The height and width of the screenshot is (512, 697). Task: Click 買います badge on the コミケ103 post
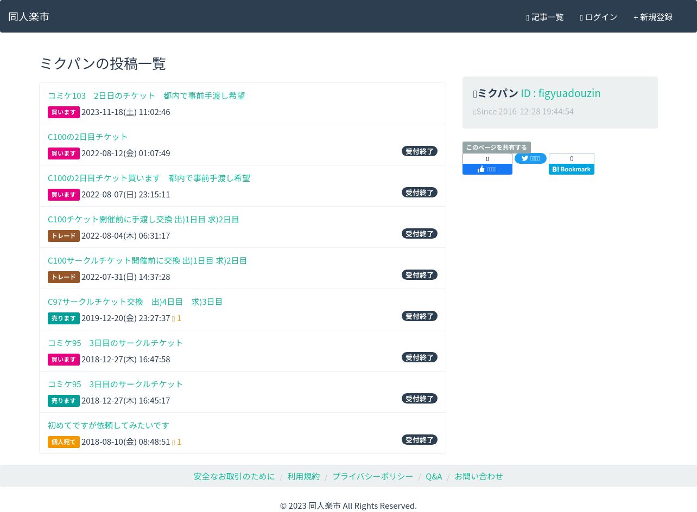[x=64, y=112]
